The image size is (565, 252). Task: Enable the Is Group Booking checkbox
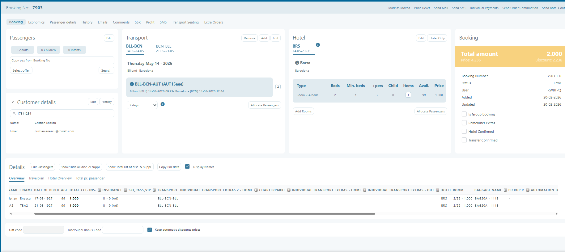coord(464,114)
